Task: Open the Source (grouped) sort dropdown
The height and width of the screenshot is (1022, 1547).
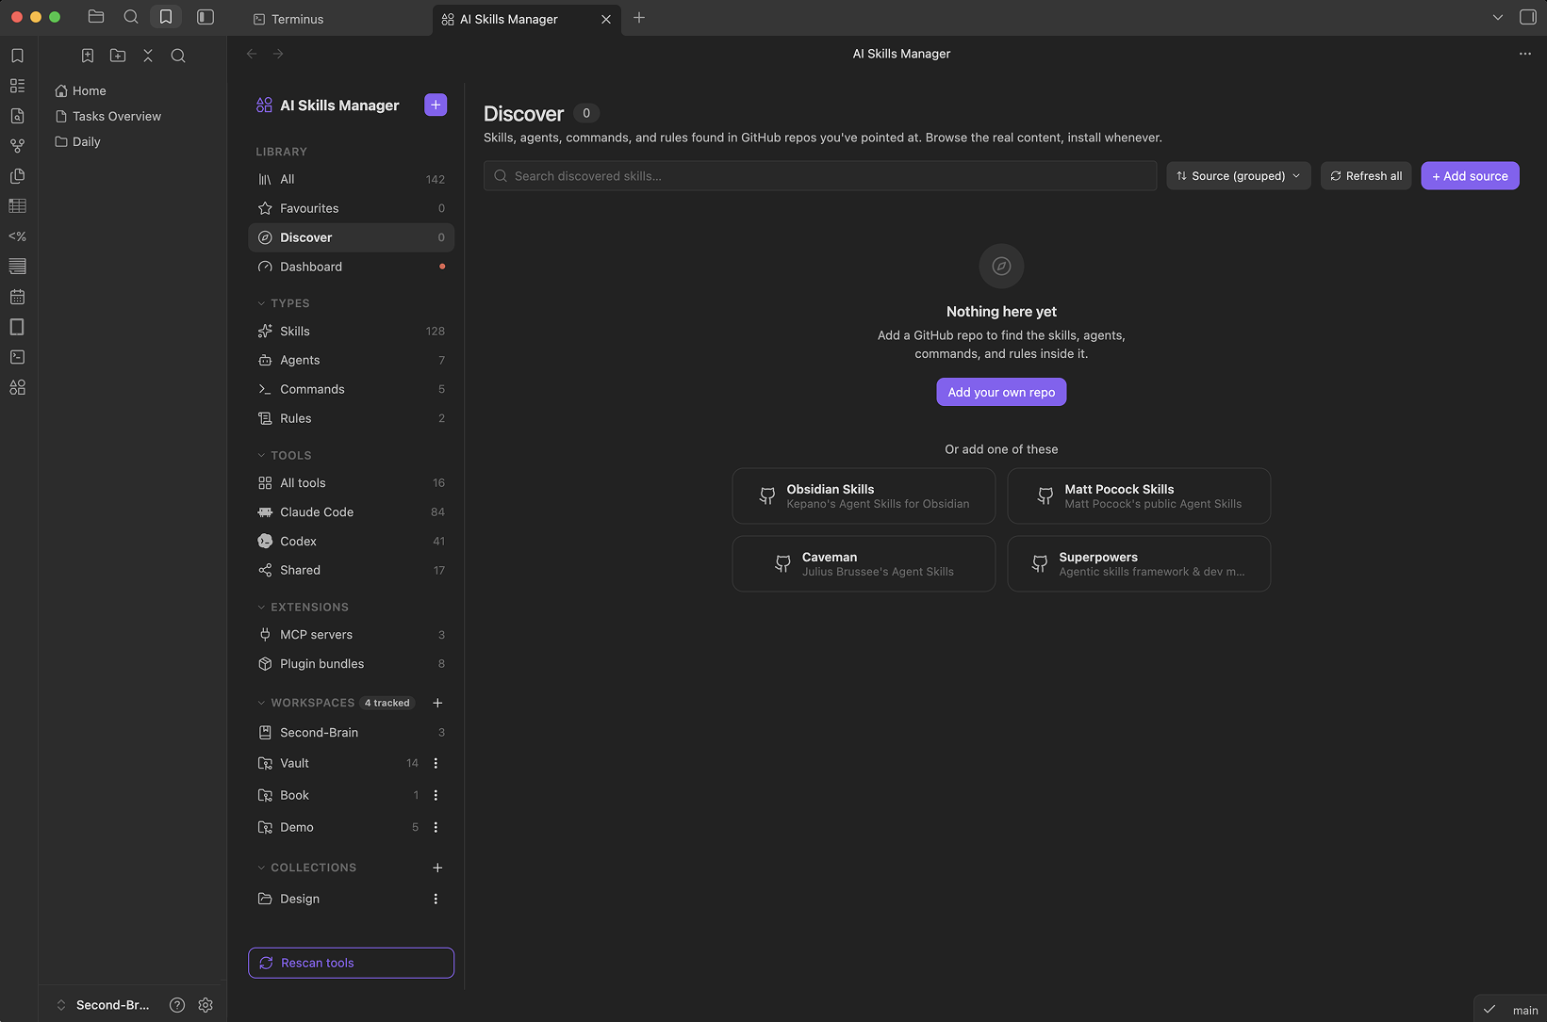Action: click(x=1239, y=176)
